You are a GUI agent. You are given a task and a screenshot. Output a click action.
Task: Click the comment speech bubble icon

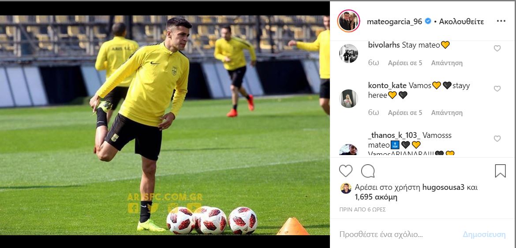coord(367,171)
